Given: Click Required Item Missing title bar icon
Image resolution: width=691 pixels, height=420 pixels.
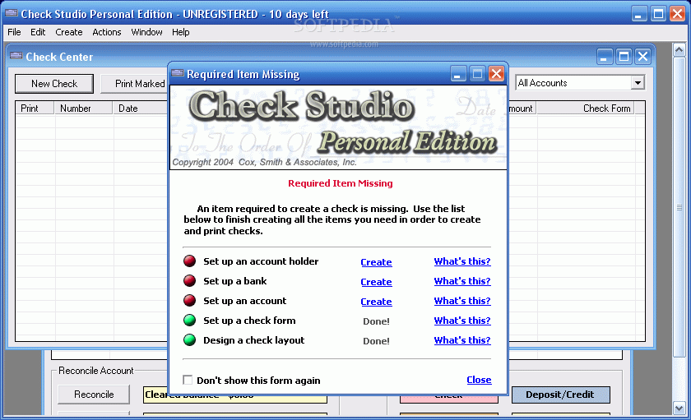Looking at the screenshot, I should coord(178,73).
